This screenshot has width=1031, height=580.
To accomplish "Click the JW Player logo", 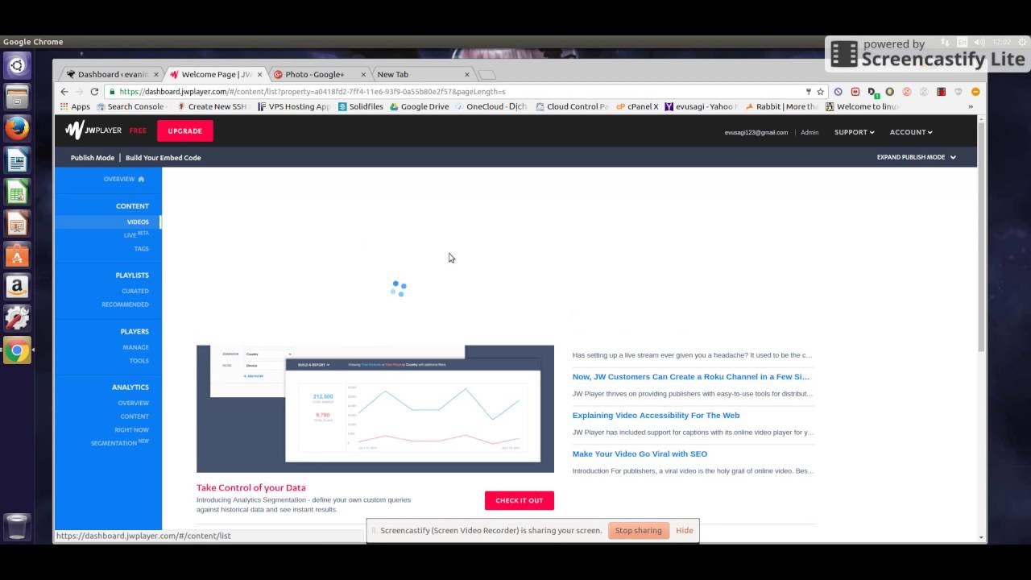I will [93, 130].
